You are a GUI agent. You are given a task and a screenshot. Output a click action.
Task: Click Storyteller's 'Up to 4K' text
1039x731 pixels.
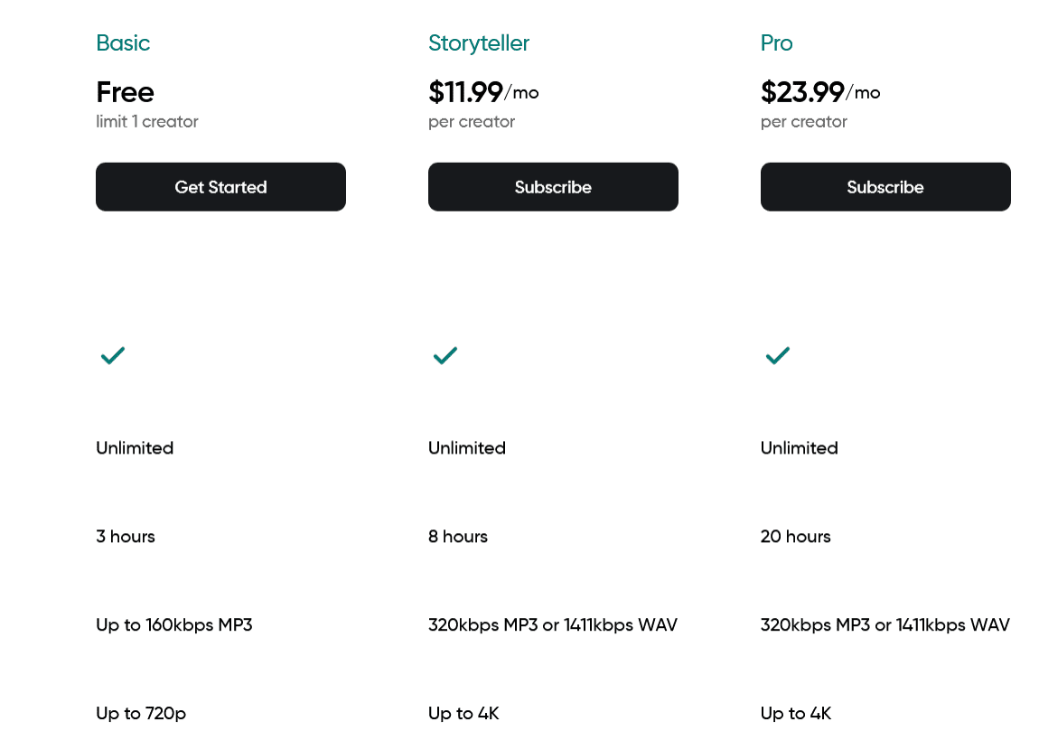point(463,714)
